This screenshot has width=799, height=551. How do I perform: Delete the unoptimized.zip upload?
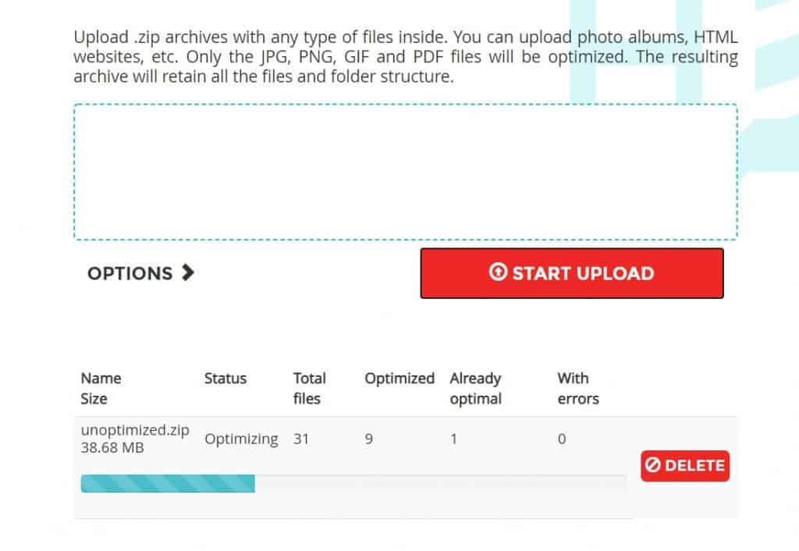(685, 466)
